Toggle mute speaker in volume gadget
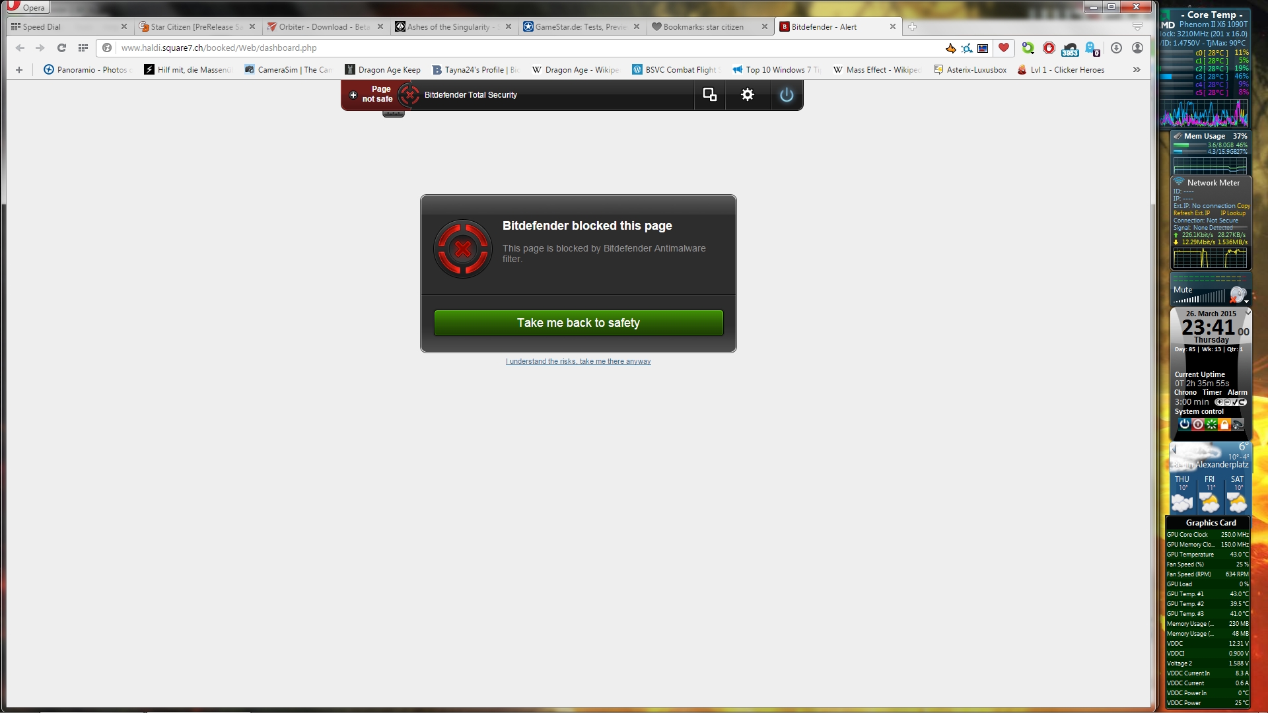 coord(1238,294)
